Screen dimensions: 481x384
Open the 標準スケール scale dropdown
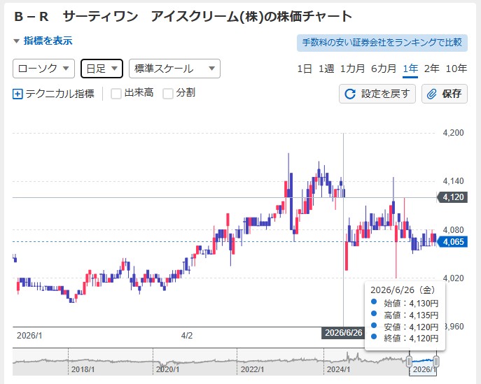pos(174,69)
